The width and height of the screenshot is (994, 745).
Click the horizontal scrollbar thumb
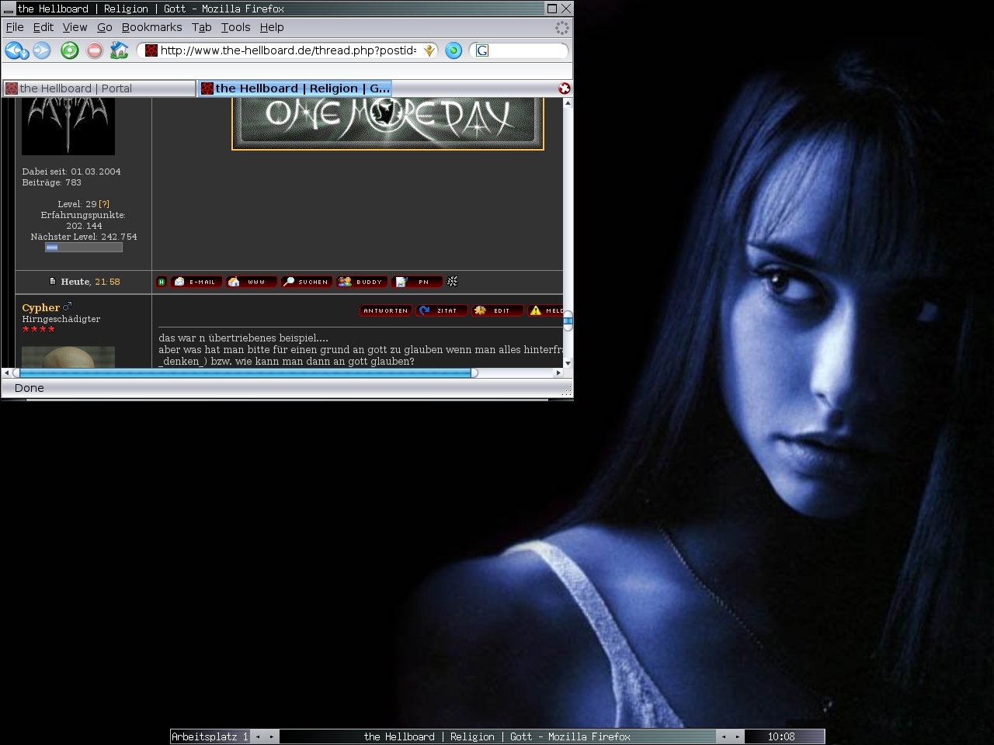tap(245, 373)
